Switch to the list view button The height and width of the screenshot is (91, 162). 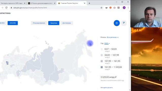click(124, 23)
